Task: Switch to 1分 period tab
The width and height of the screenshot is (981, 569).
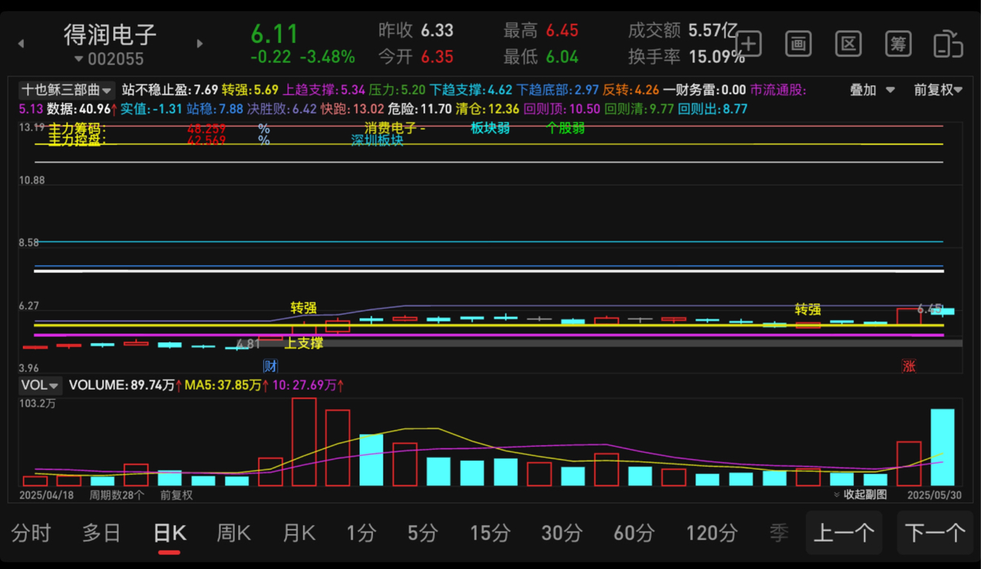Action: click(362, 533)
